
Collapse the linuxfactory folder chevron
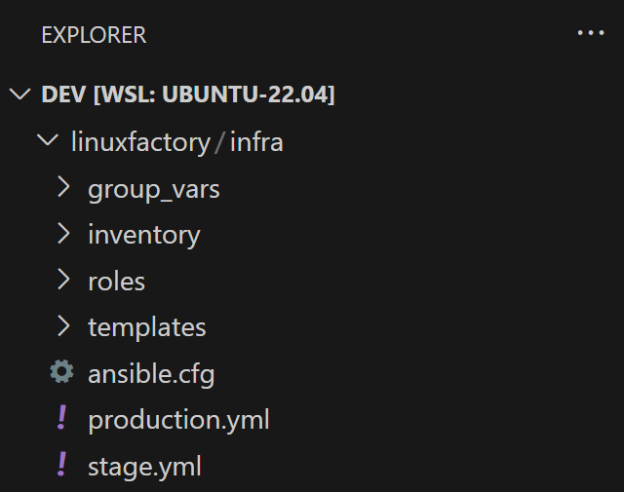click(47, 141)
